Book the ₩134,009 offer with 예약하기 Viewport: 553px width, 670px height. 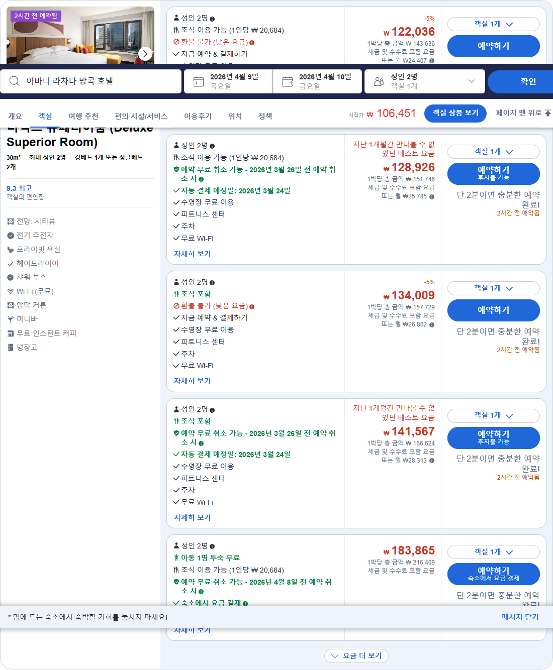[x=494, y=310]
